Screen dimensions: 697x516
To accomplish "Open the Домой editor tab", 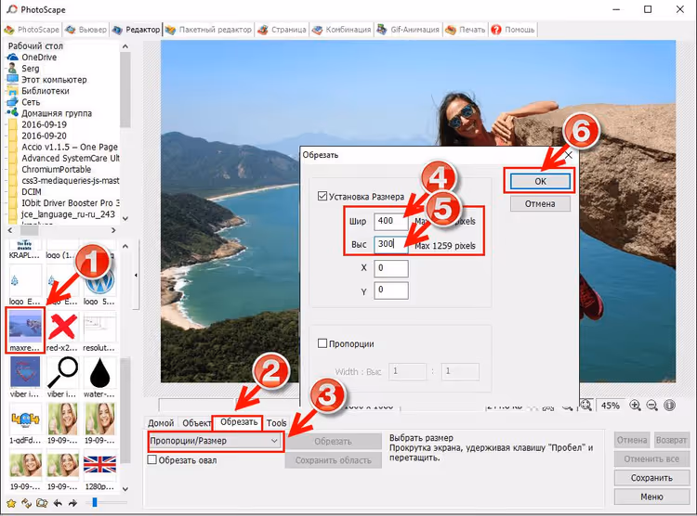I will (161, 423).
